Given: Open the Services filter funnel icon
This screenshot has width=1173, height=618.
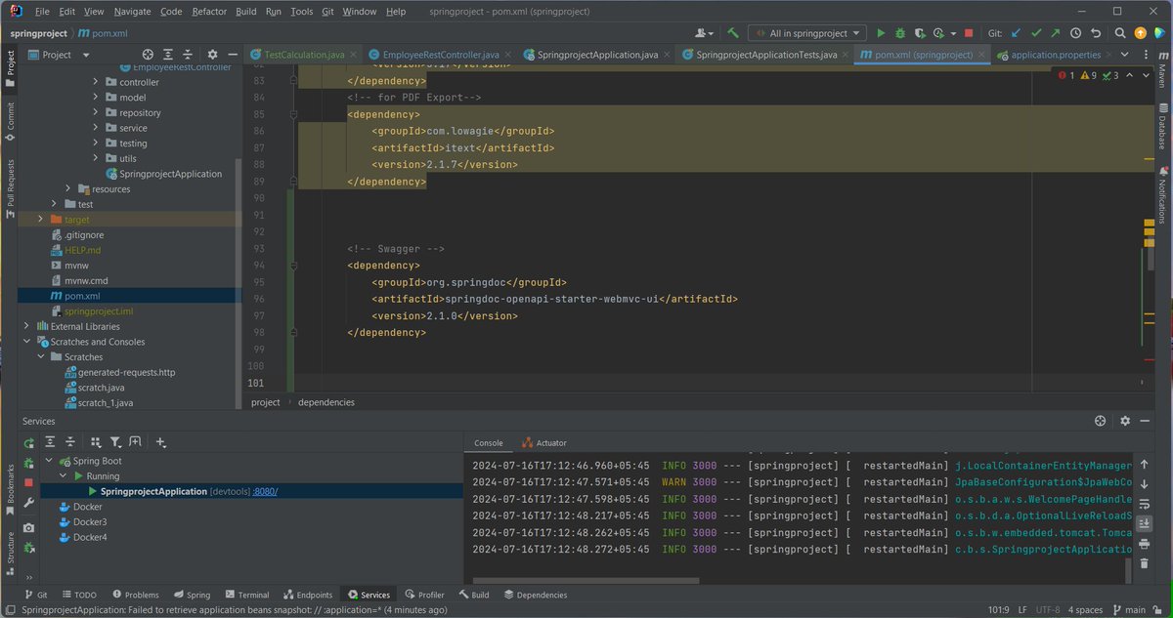Looking at the screenshot, I should point(115,442).
